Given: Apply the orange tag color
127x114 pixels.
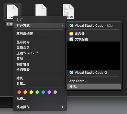Looking at the screenshot, I should (25, 92).
